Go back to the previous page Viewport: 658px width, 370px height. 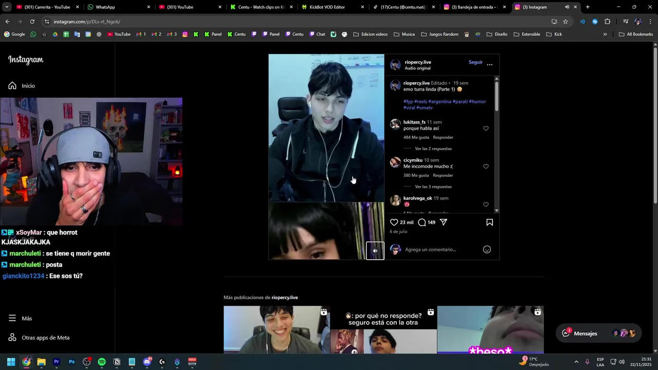(7, 22)
